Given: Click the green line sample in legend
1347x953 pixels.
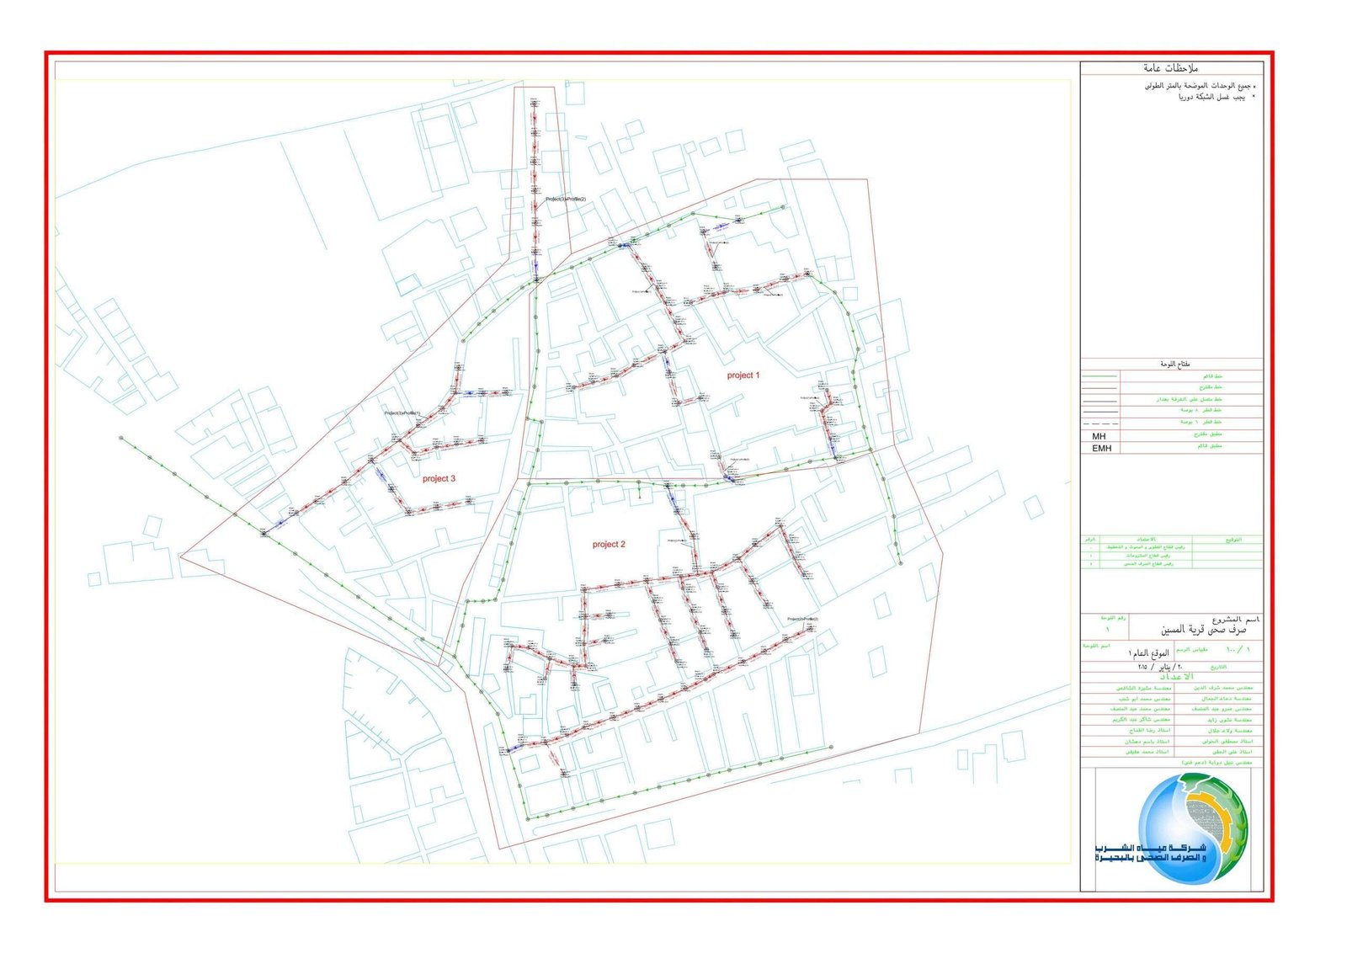Looking at the screenshot, I should pos(1099,376).
